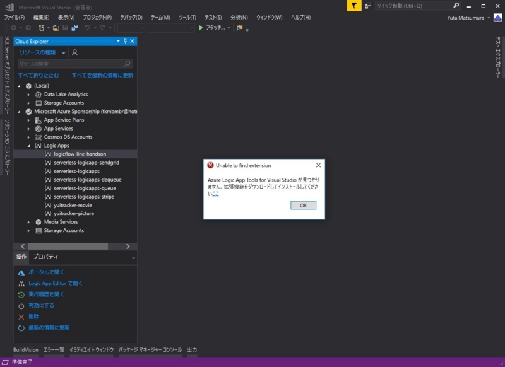Click the Quick Launch search magnifier icon
Image resolution: width=505 pixels, height=367 pixels.
pos(456,6)
